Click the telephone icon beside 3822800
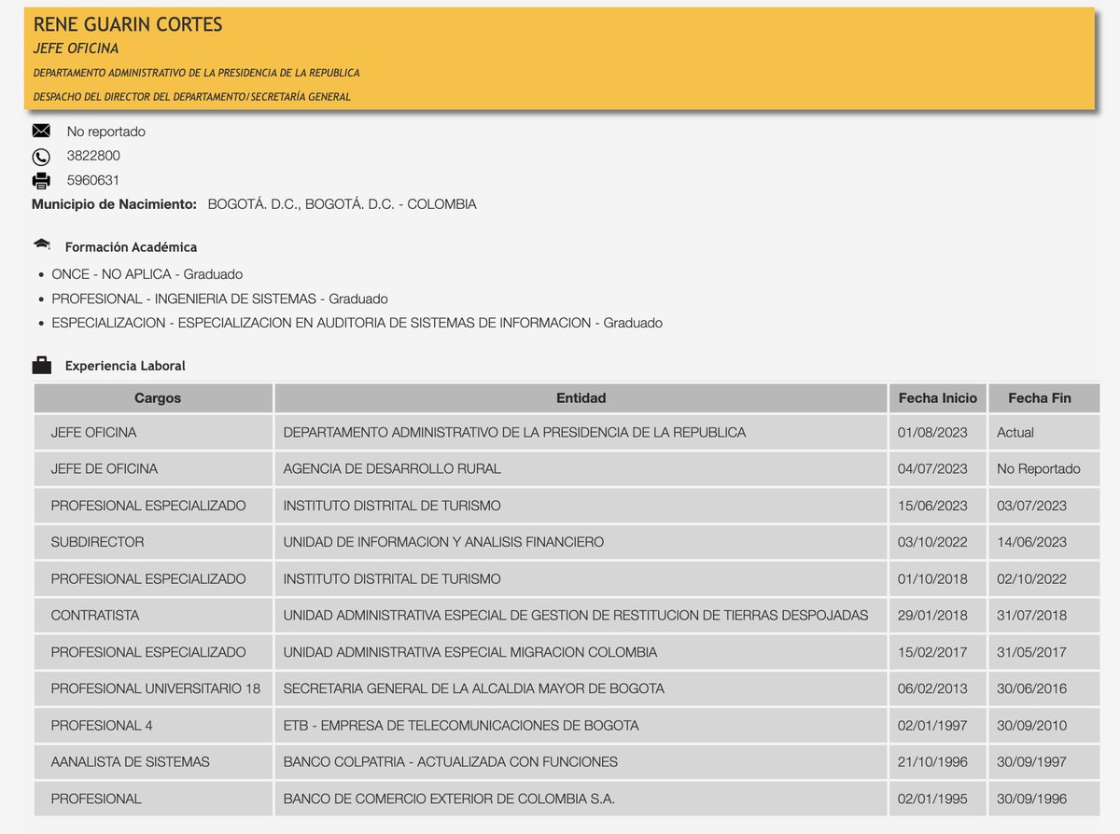 click(x=41, y=157)
